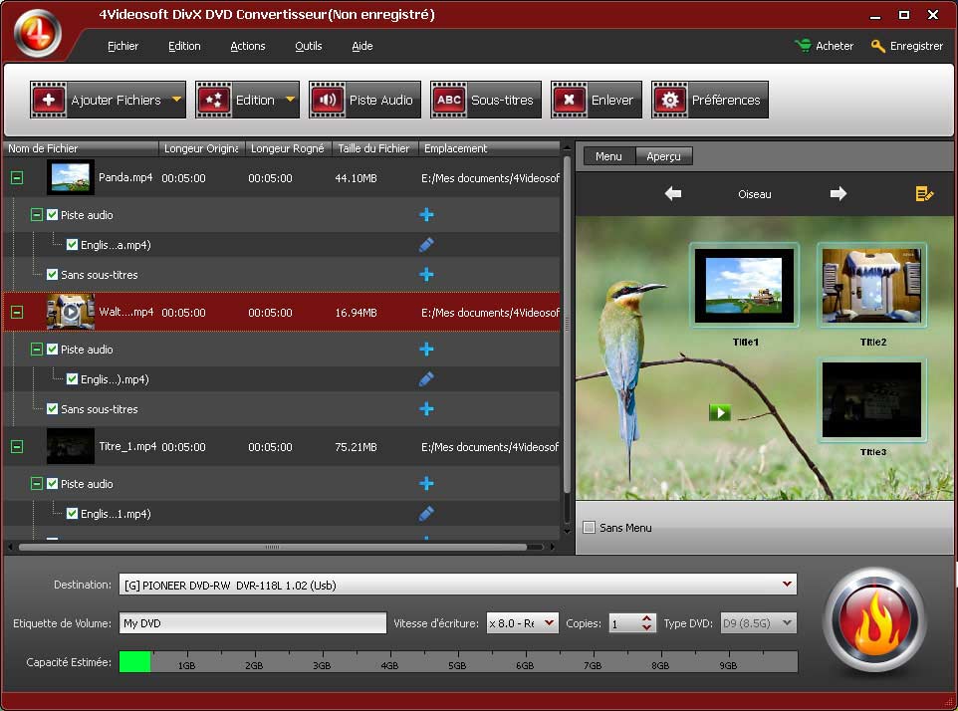Uncheck Englis...1.mp4) audio track checkbox
Viewport: 958px width, 711px height.
(72, 513)
